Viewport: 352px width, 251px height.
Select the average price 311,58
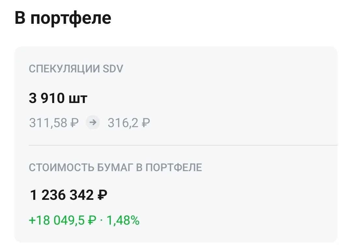48,123
